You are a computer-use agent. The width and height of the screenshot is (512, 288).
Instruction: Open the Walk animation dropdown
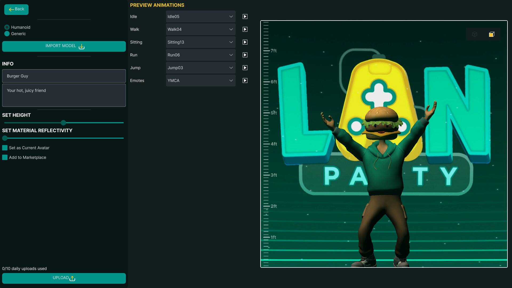click(x=200, y=29)
